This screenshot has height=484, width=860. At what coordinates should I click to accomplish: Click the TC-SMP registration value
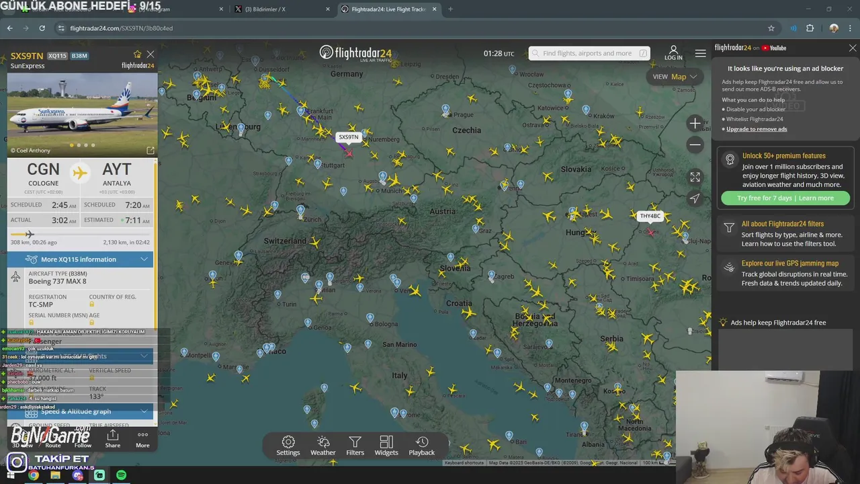(x=41, y=305)
